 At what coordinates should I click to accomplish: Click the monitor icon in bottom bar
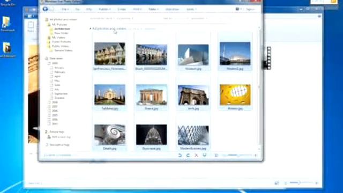[x=205, y=155]
